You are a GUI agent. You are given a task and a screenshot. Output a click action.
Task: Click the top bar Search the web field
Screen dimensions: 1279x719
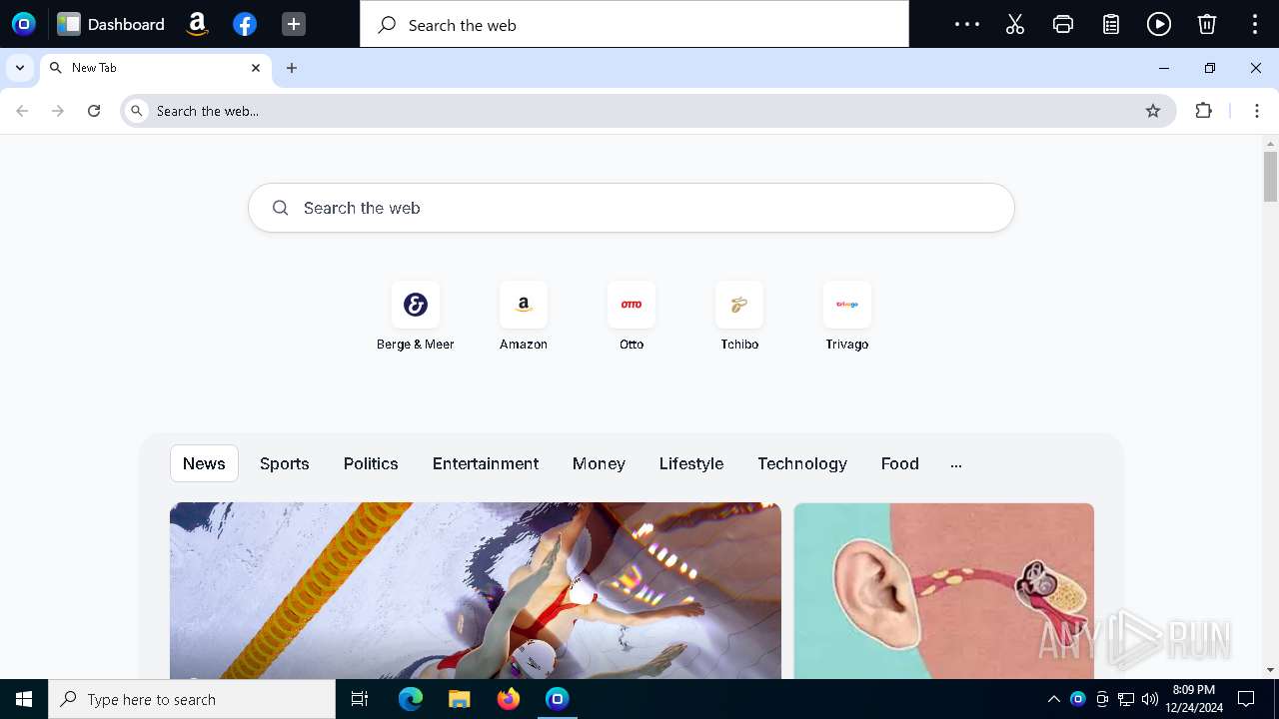pyautogui.click(x=635, y=25)
